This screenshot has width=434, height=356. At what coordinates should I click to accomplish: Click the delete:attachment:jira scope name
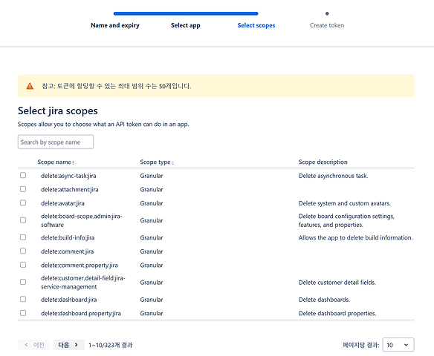[x=69, y=189]
